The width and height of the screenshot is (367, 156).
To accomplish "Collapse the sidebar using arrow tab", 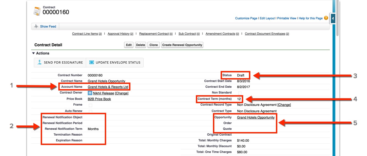I will pyautogui.click(x=333, y=19).
